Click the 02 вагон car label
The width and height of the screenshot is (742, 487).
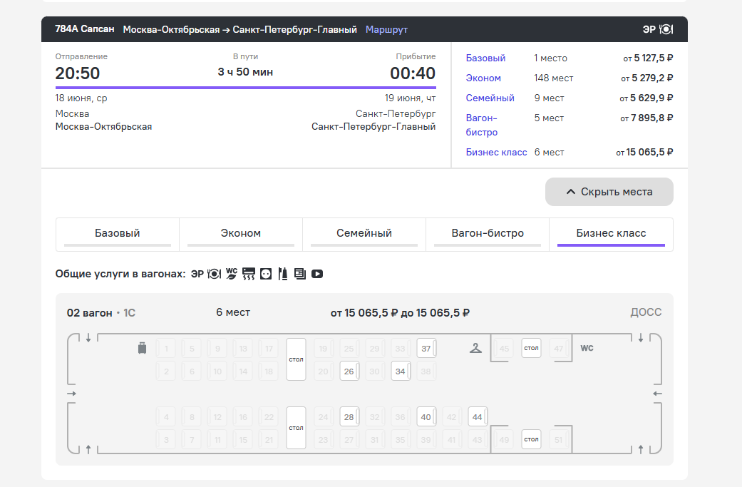click(89, 313)
